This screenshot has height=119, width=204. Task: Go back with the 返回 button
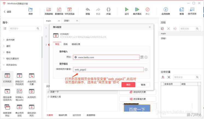point(7,12)
